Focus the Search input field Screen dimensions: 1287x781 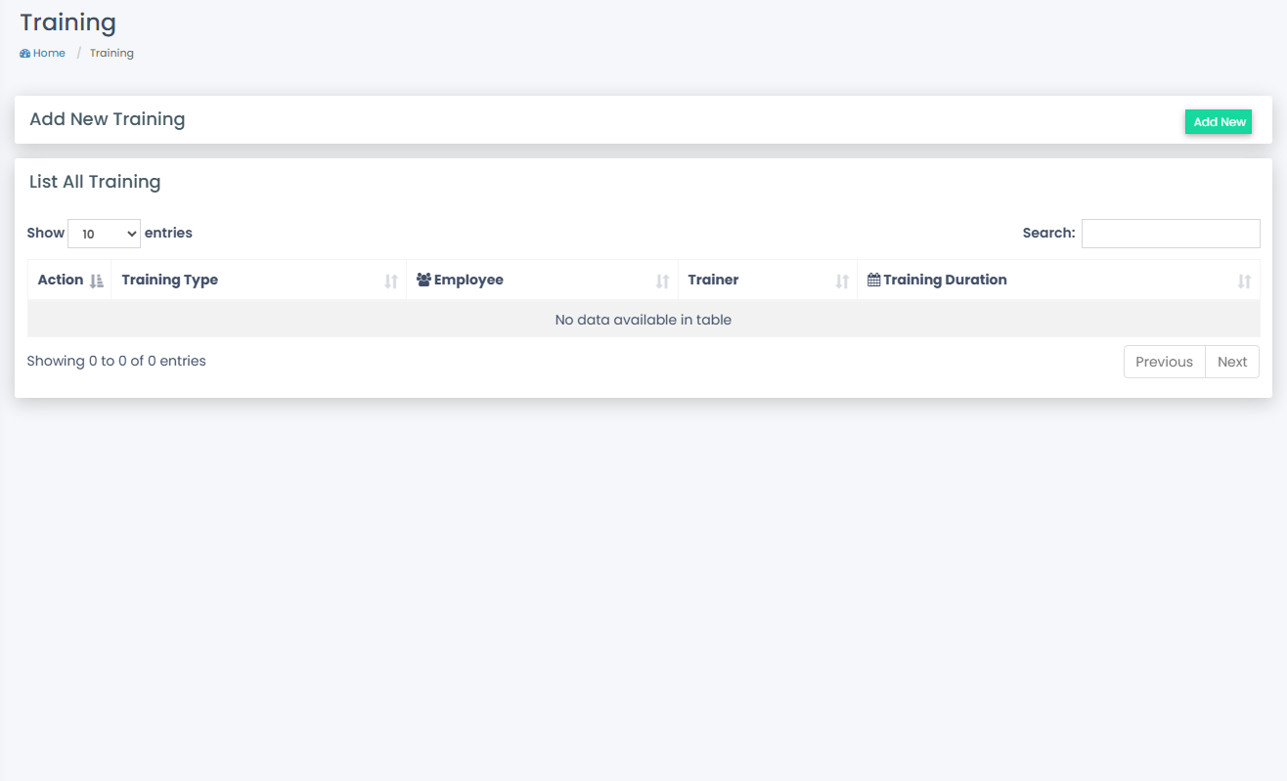click(1171, 234)
